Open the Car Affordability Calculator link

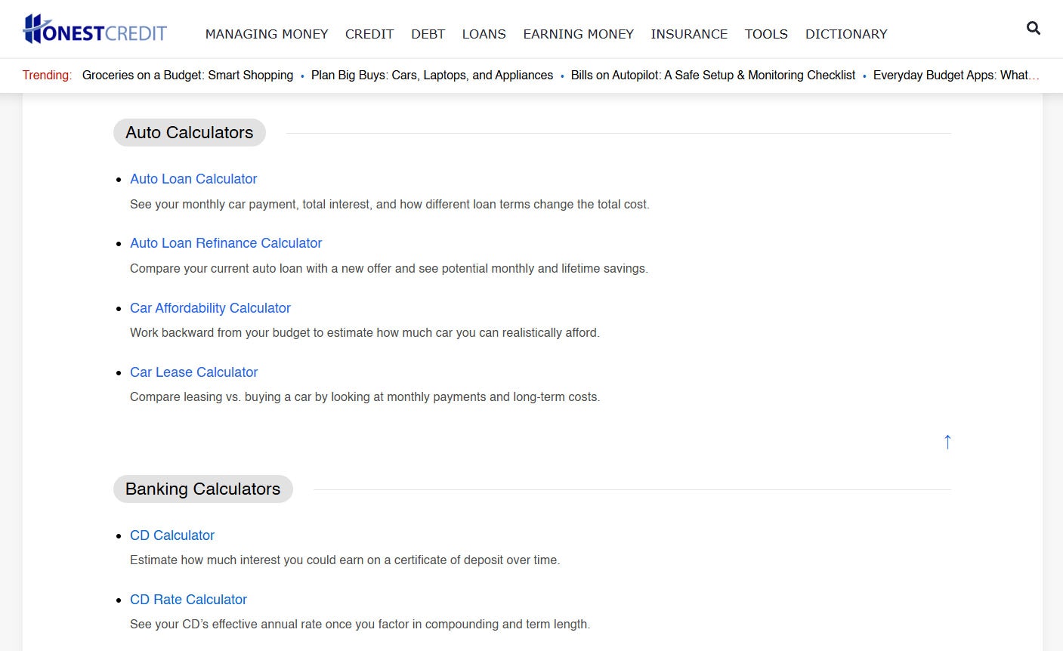[210, 308]
